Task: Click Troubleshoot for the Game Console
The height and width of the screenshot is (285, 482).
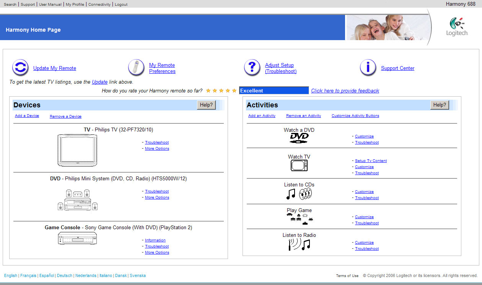Action: point(157,246)
